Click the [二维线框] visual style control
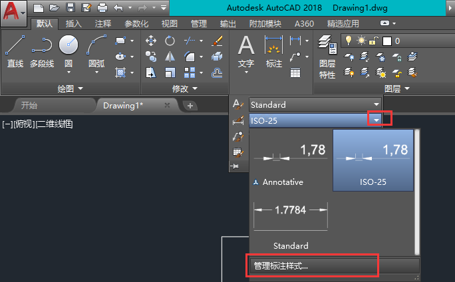The height and width of the screenshot is (282, 455). (55, 124)
